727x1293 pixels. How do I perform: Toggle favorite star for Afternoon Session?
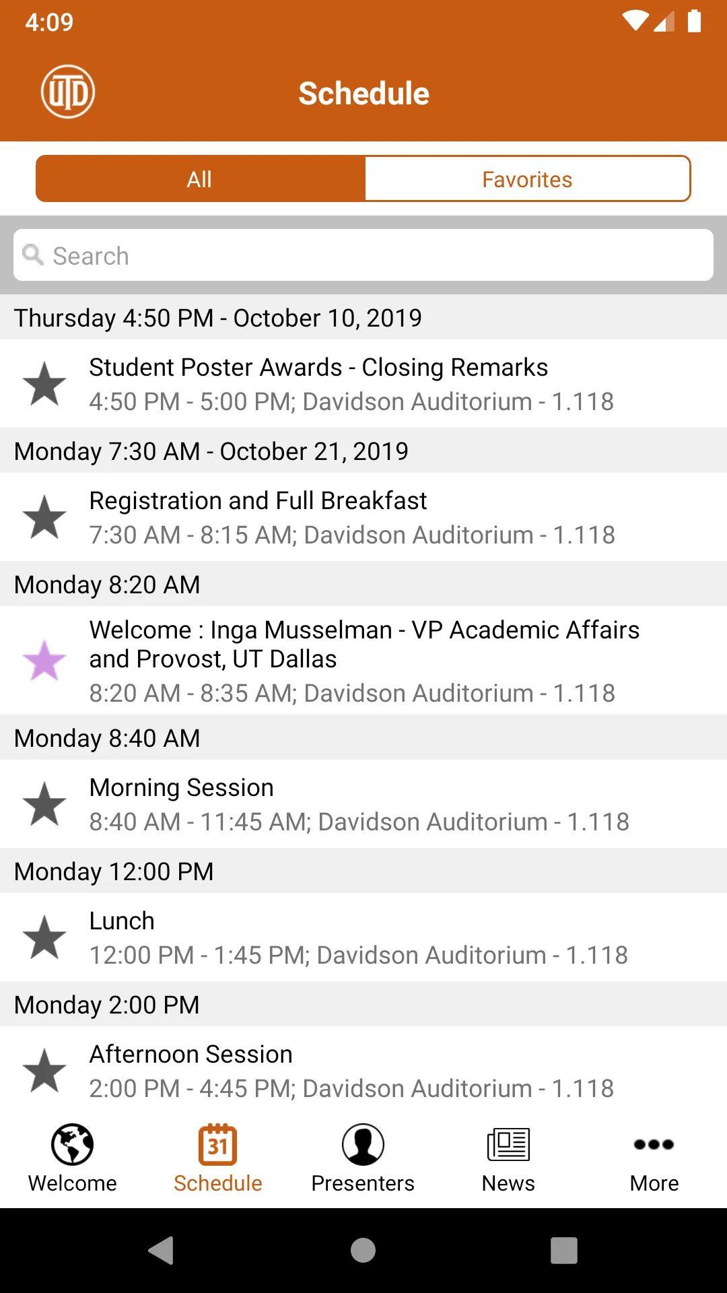(44, 1071)
